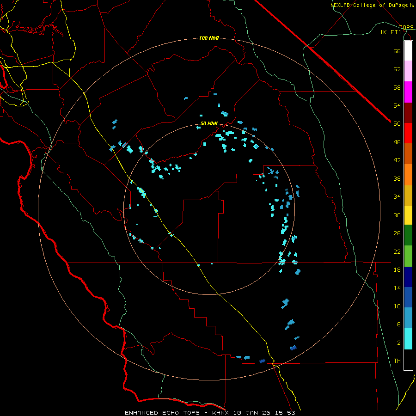
Task: Click the light blue swatch between 6 and 10
Action: [x=408, y=318]
